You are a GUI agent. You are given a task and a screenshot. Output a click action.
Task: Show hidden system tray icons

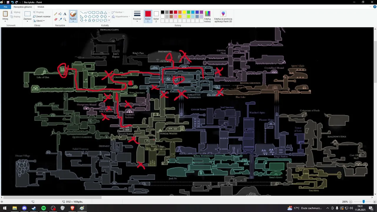[x=328, y=208]
